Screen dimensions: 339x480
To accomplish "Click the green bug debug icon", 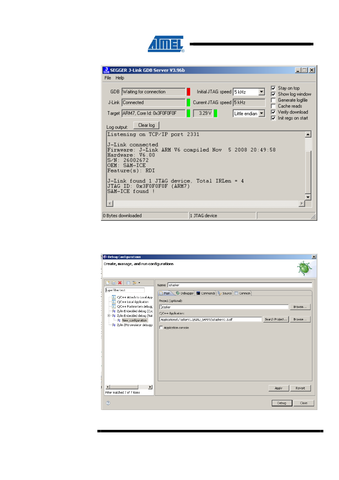I will [x=305, y=268].
